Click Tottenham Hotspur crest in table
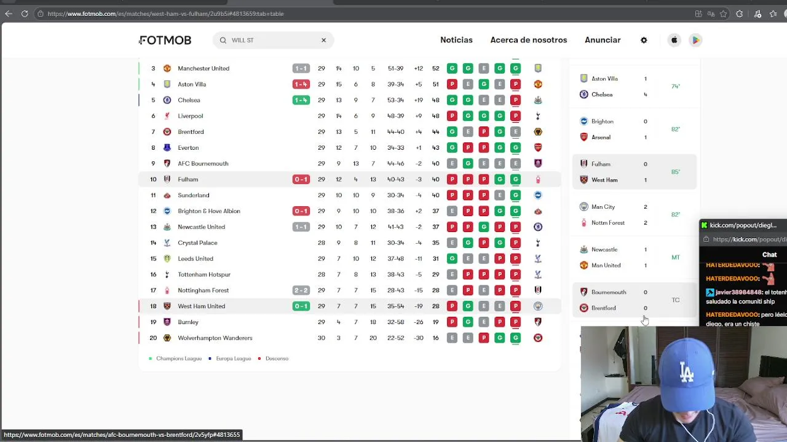This screenshot has width=787, height=442. [x=167, y=274]
